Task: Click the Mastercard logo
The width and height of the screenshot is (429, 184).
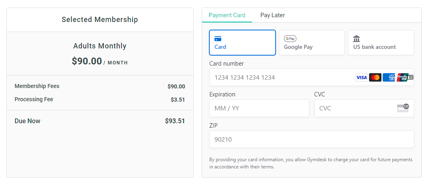Action: coord(375,78)
